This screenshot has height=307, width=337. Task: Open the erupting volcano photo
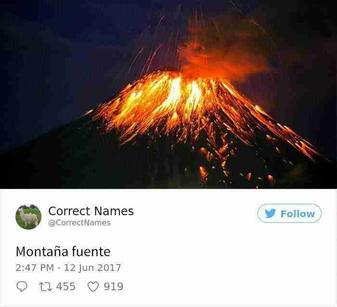pyautogui.click(x=168, y=94)
